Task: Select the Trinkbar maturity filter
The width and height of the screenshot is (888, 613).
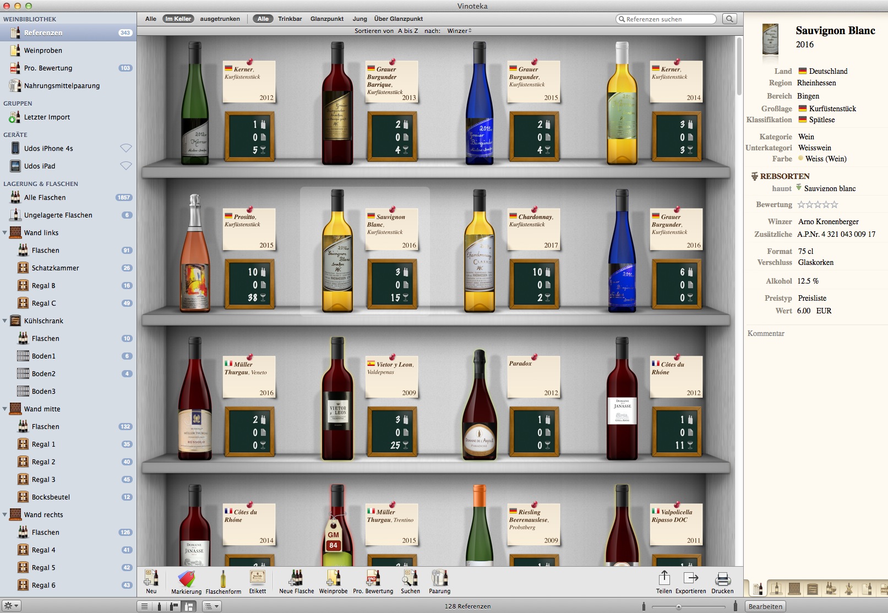Action: click(x=290, y=19)
